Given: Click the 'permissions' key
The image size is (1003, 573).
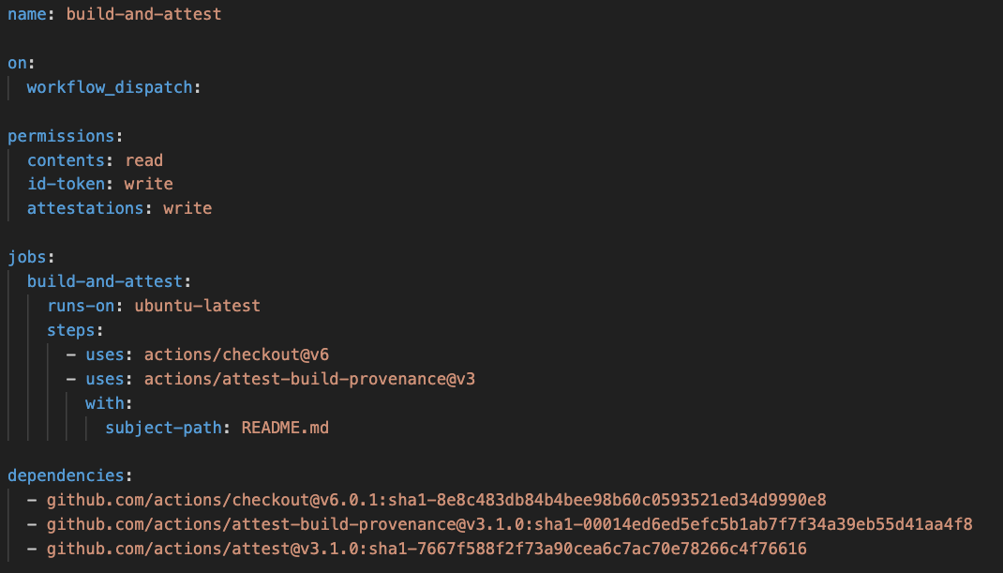Looking at the screenshot, I should coord(61,136).
